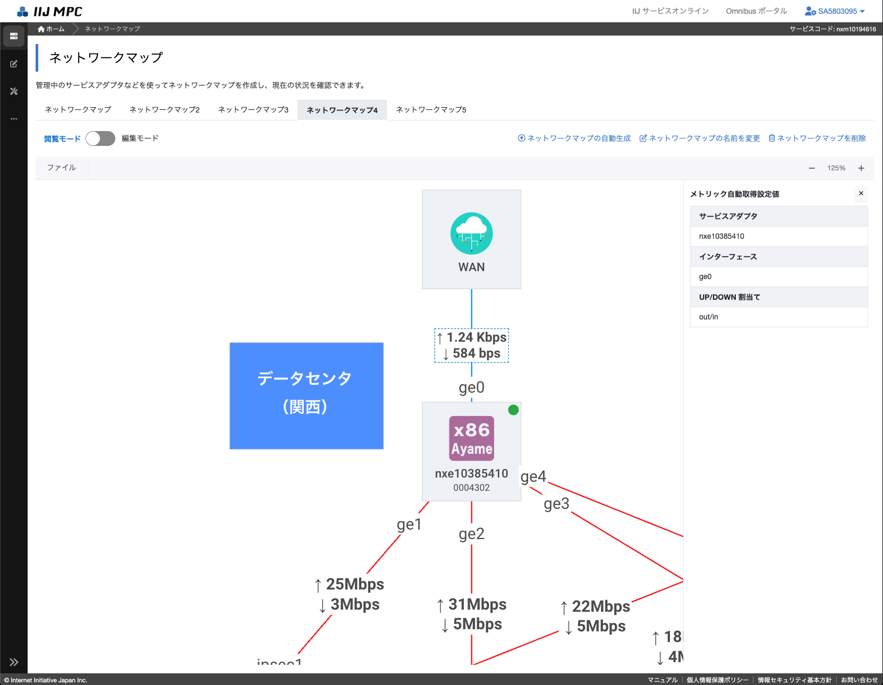Image resolution: width=883 pixels, height=685 pixels.
Task: Switch to ネットワークマップ2 tab
Action: pos(164,110)
